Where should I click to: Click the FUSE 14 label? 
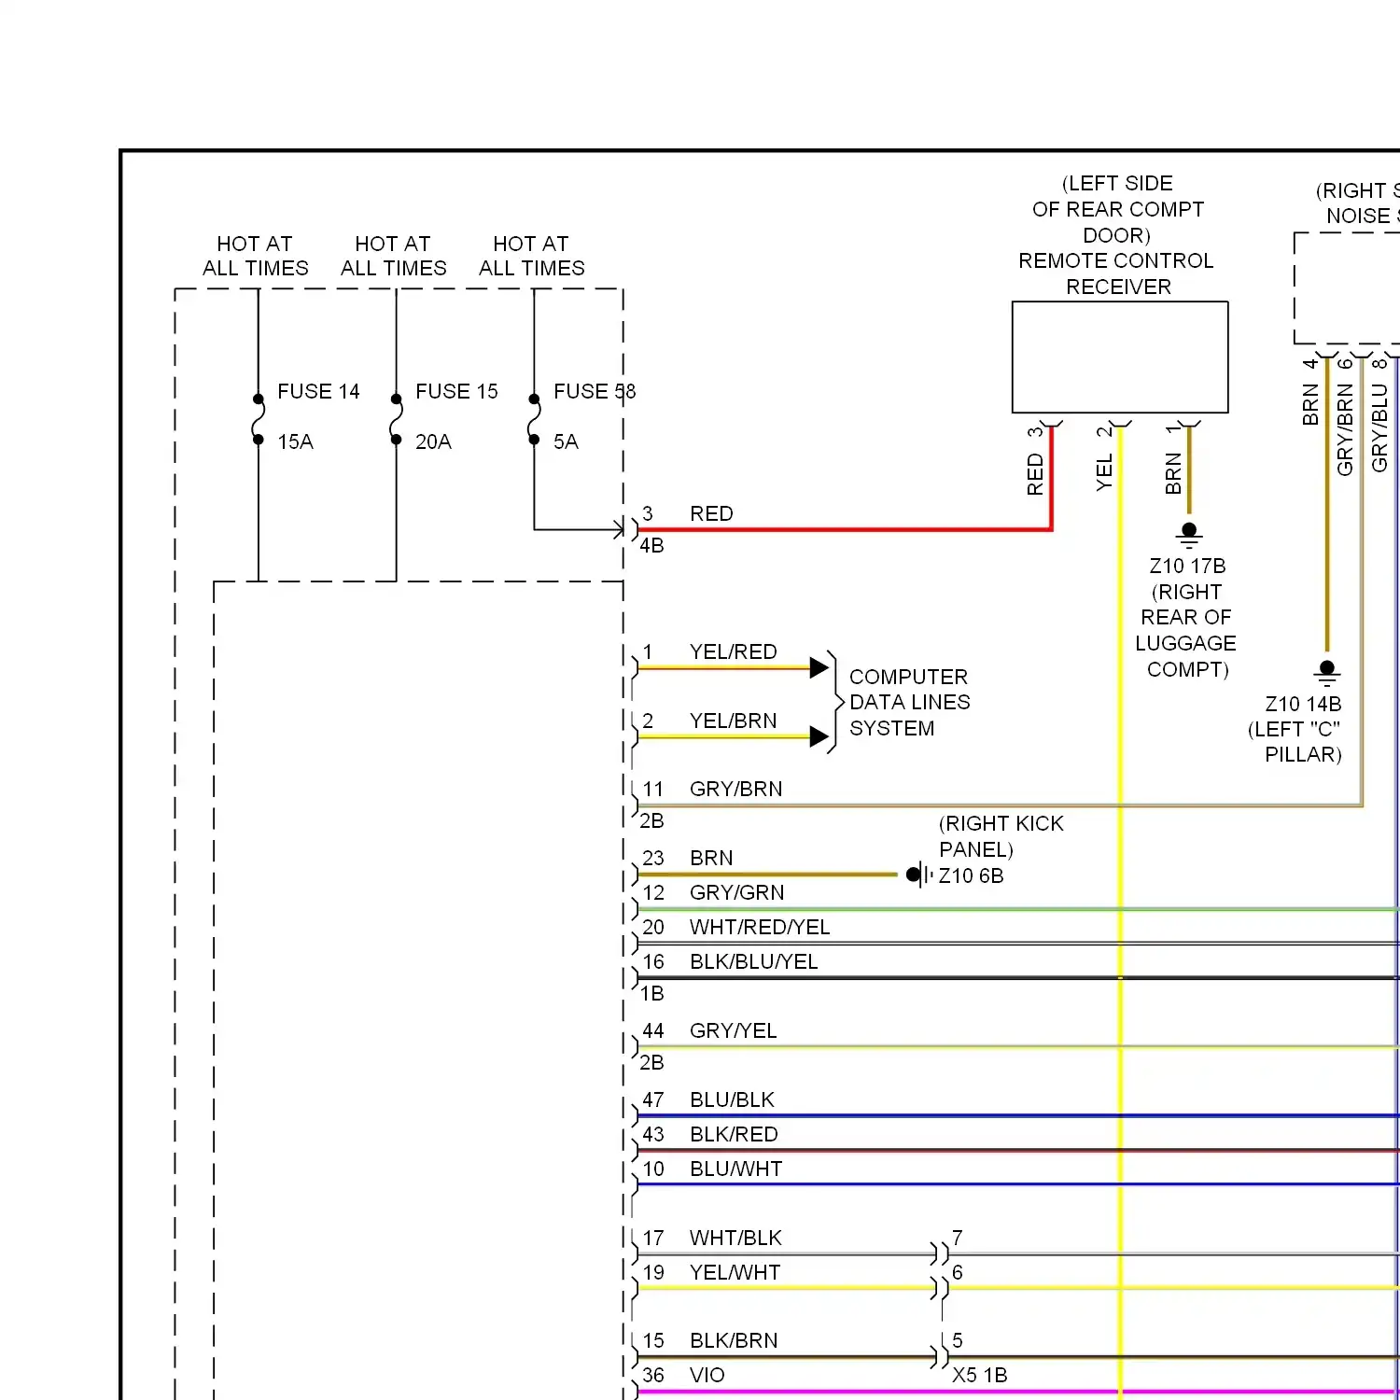click(x=318, y=391)
